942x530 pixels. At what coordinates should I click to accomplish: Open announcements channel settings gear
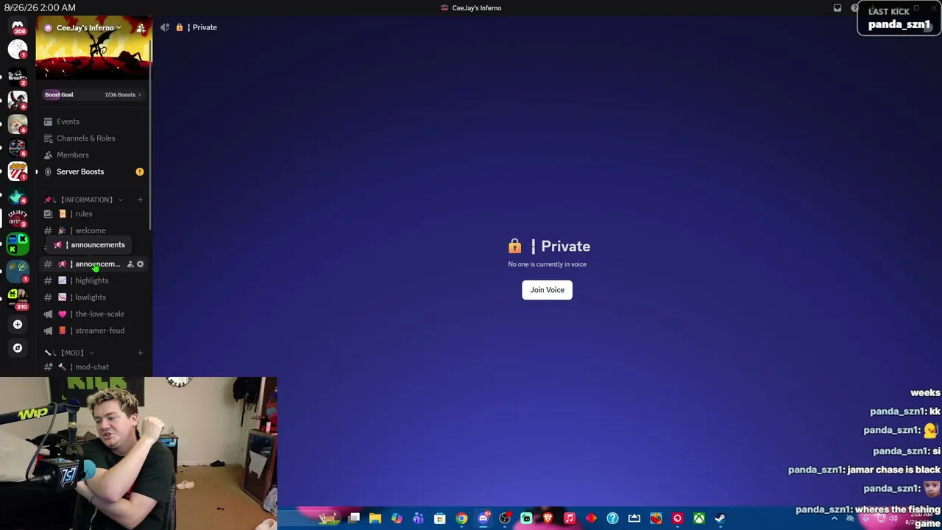(141, 264)
